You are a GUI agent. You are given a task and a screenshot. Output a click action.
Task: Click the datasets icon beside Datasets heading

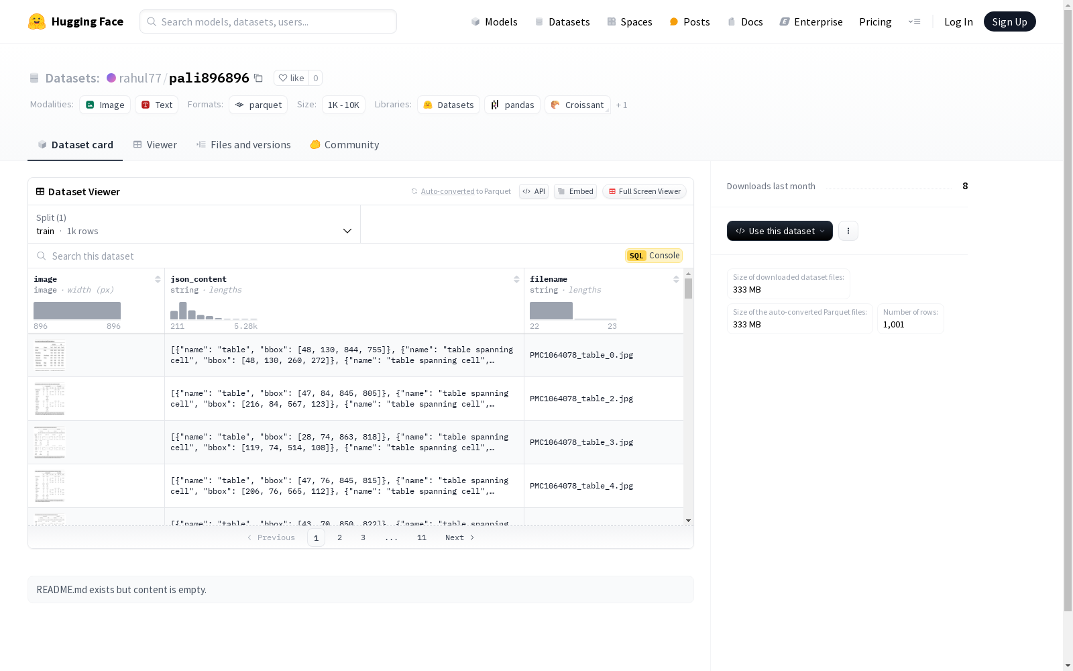click(x=34, y=78)
